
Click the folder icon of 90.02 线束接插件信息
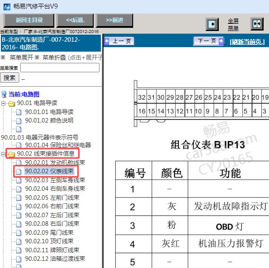click(x=12, y=154)
